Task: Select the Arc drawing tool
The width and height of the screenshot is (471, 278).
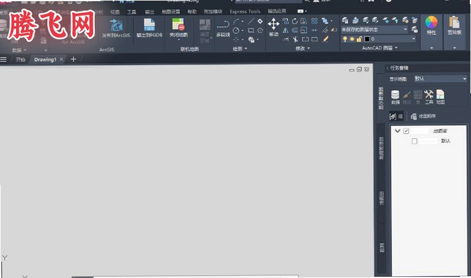Action: 237,22
